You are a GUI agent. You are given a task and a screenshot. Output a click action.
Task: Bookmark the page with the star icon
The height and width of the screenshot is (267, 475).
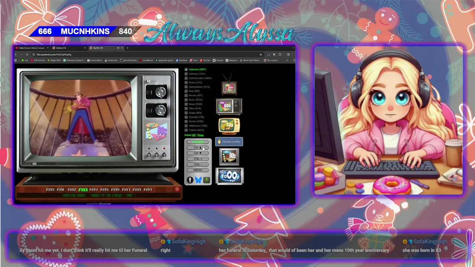click(261, 55)
